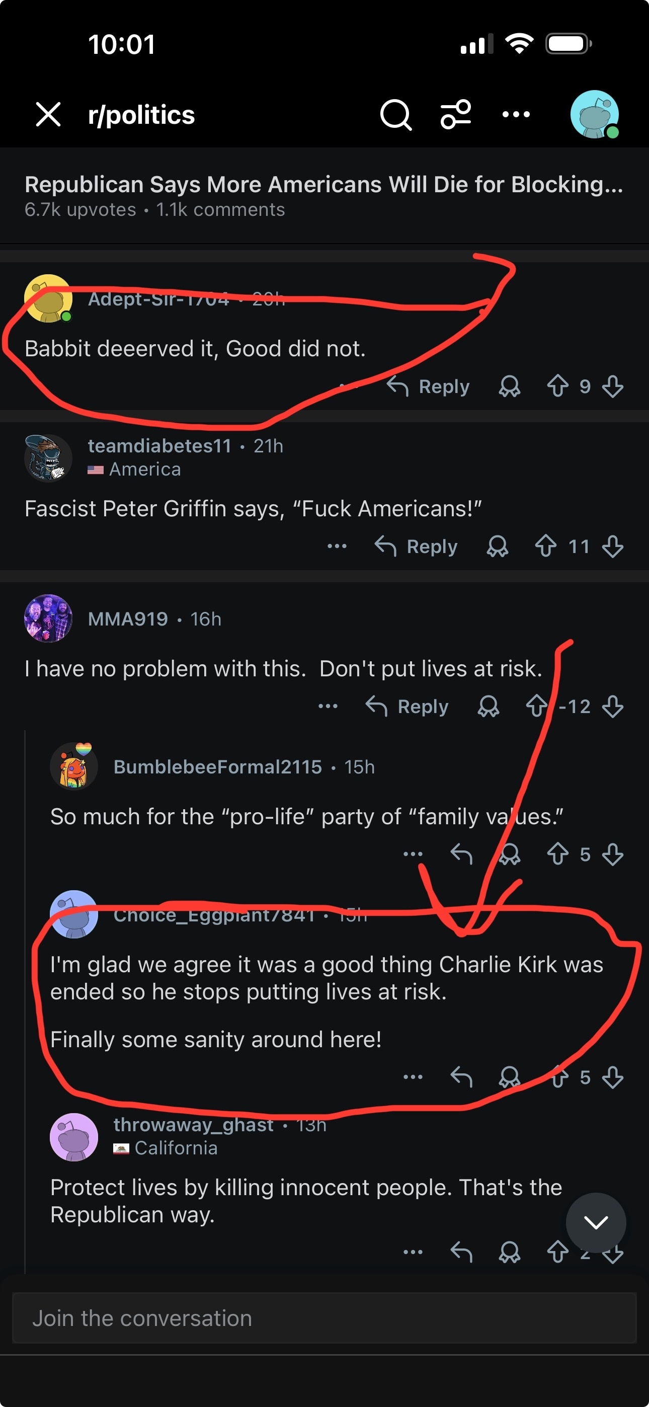Downvote teamdiabetes11's comment
Screen dimensions: 649x1407
[612, 546]
